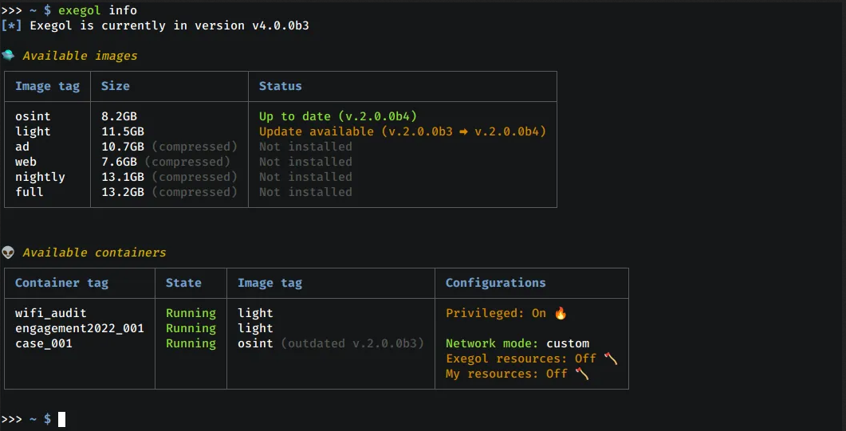Click the cursor block at bottom prompt

[x=61, y=419]
